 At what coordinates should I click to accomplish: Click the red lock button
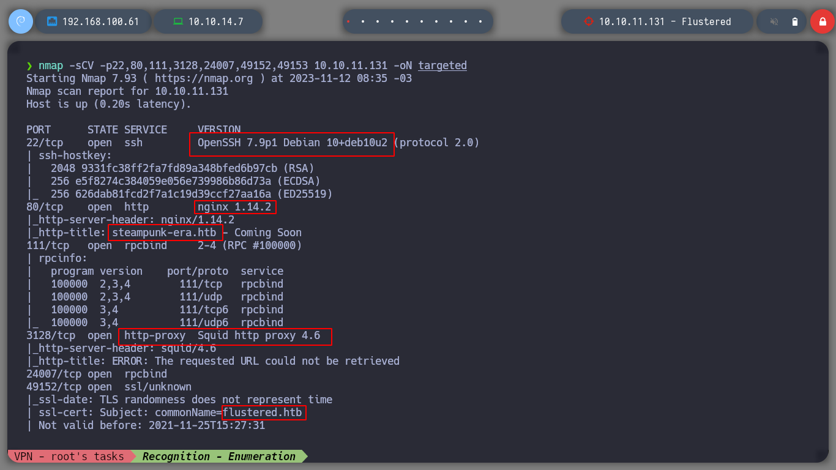pos(822,21)
